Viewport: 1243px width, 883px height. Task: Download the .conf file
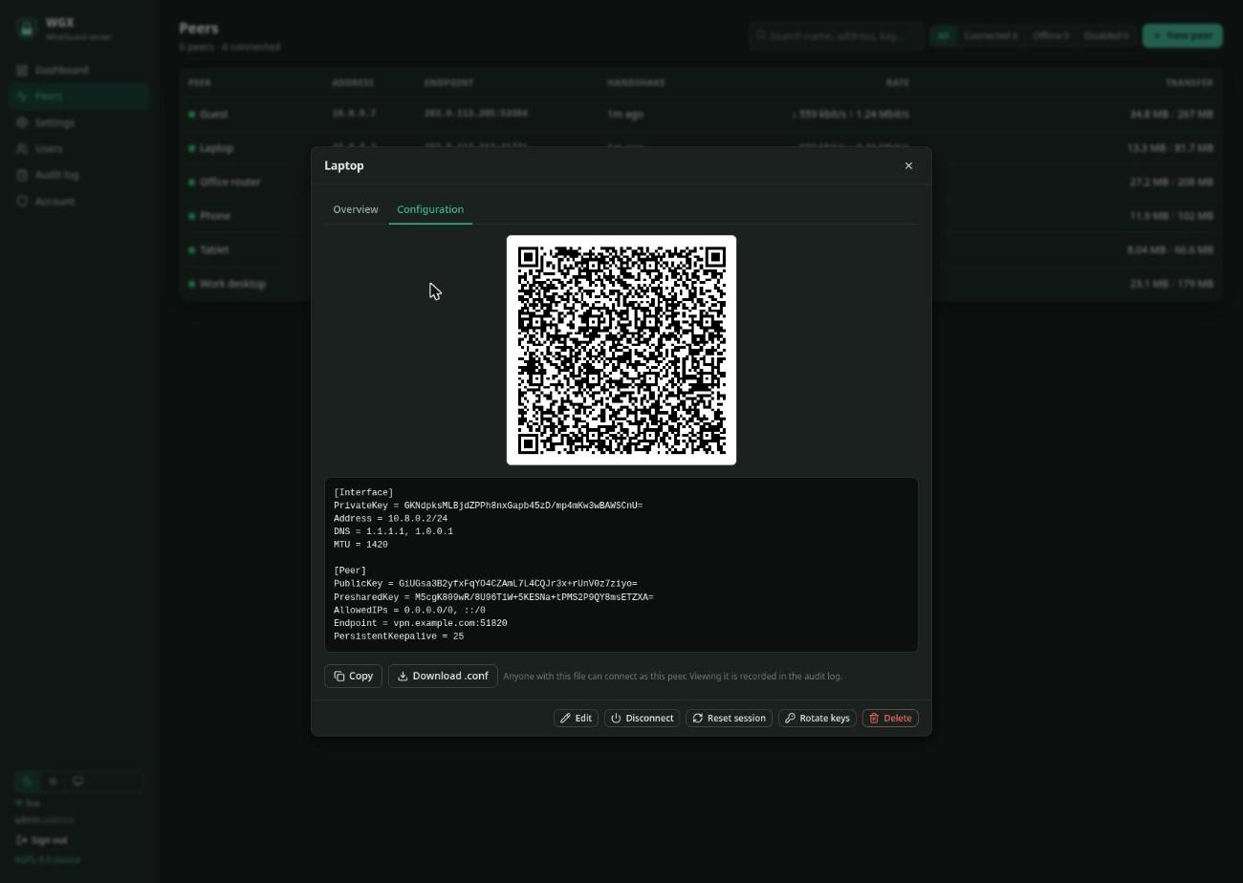pos(443,676)
